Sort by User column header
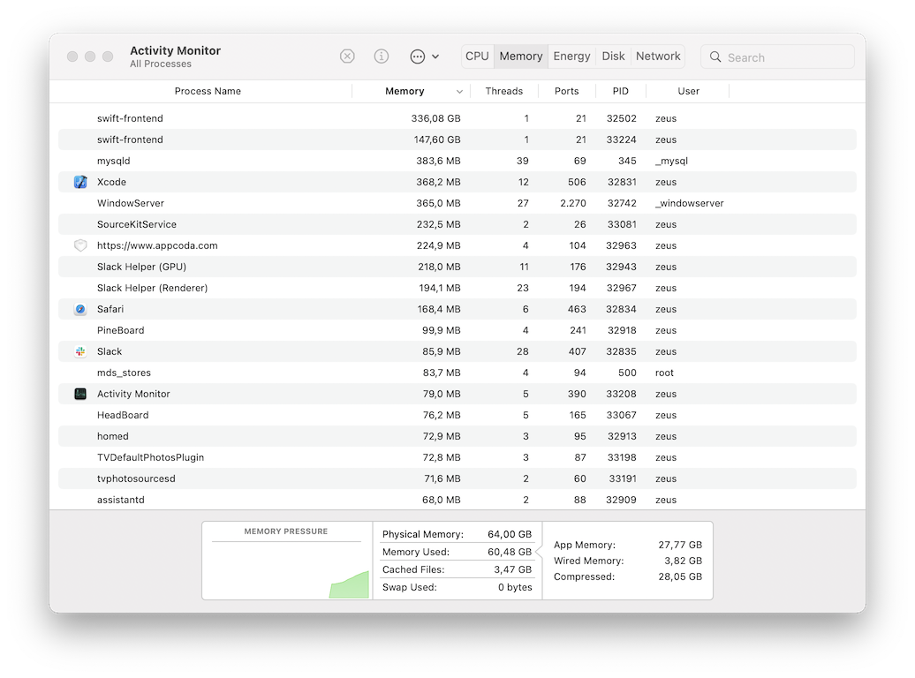 click(688, 91)
